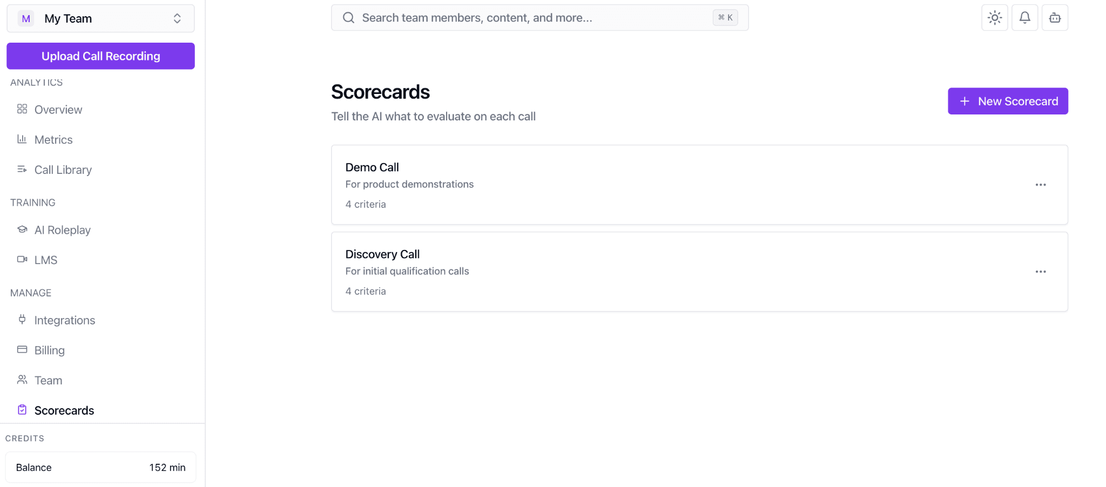Navigate to the Team page

48,380
